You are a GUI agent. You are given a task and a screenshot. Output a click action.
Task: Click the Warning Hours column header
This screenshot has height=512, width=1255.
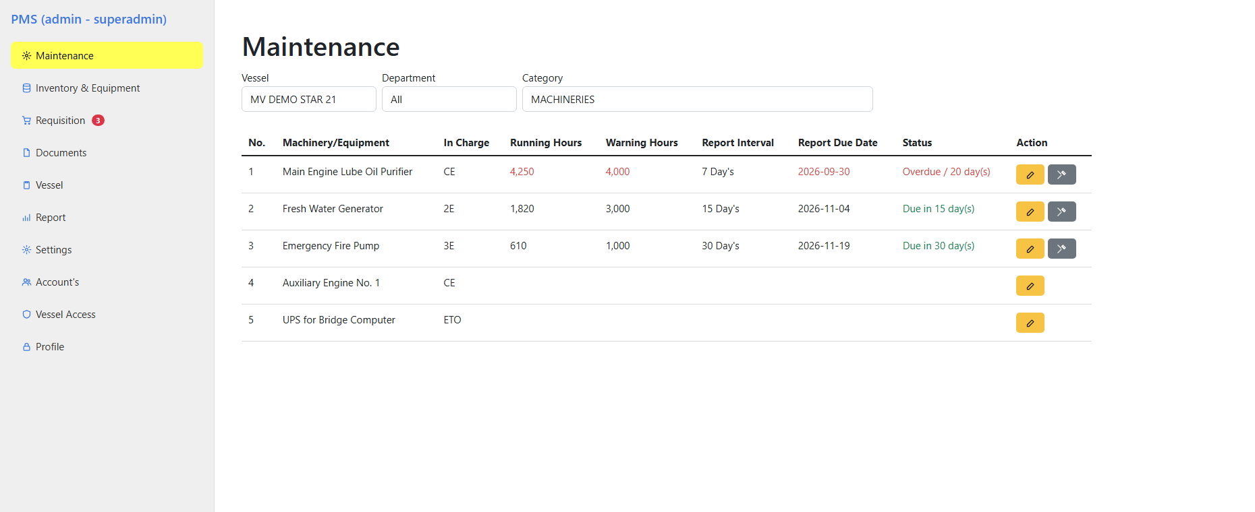pos(642,142)
